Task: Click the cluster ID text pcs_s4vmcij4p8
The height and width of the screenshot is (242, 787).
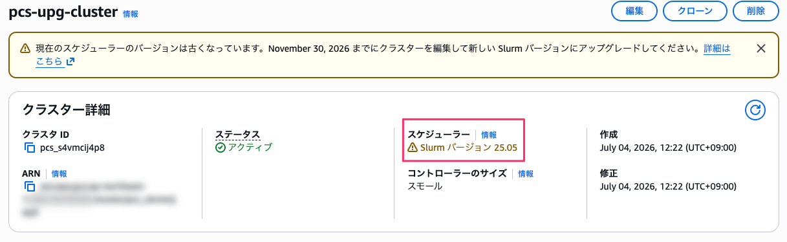Action: tap(72, 148)
